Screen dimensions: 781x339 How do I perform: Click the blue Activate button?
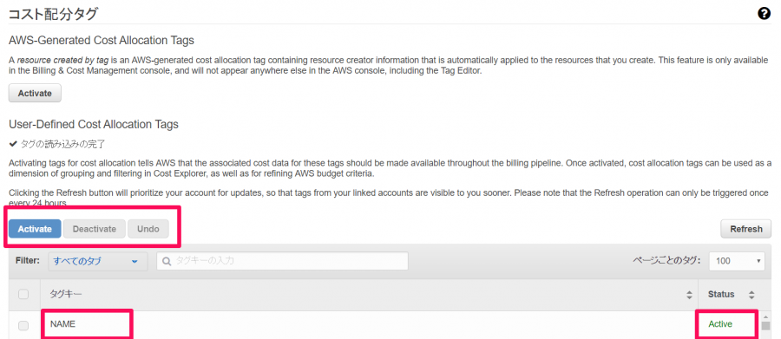point(35,229)
